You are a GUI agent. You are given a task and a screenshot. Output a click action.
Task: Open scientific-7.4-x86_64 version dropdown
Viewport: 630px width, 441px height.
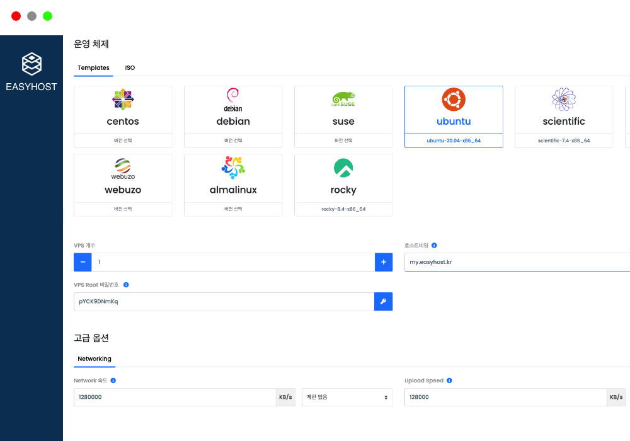click(564, 140)
